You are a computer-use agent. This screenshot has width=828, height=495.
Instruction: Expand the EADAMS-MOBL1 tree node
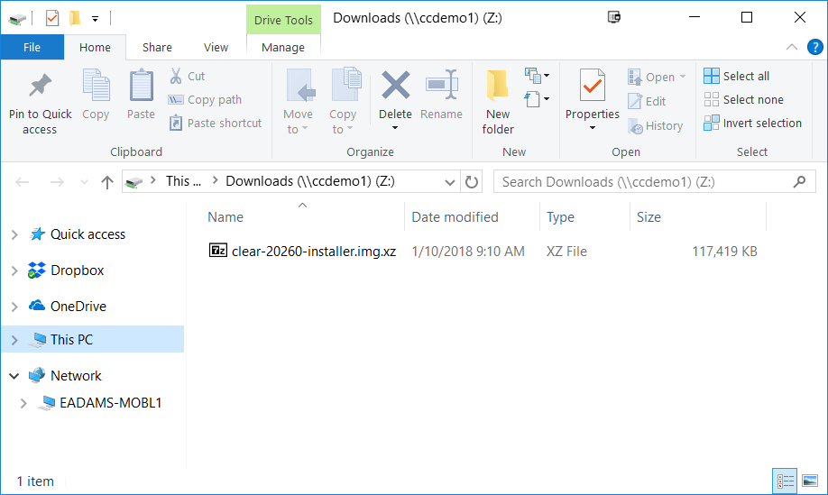click(23, 404)
